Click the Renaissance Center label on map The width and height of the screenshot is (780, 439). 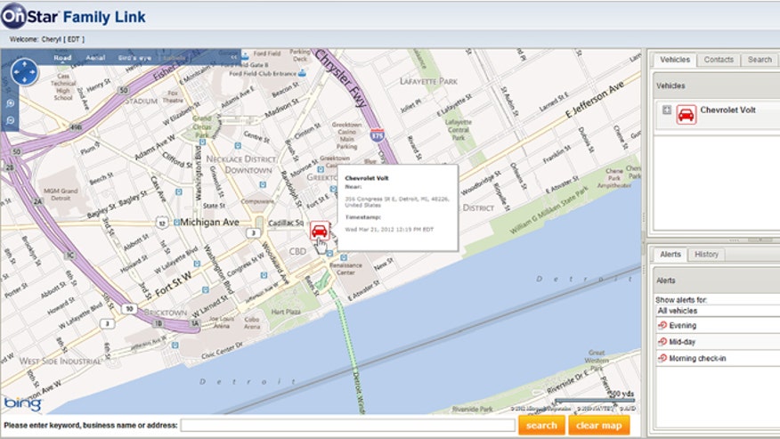[345, 269]
